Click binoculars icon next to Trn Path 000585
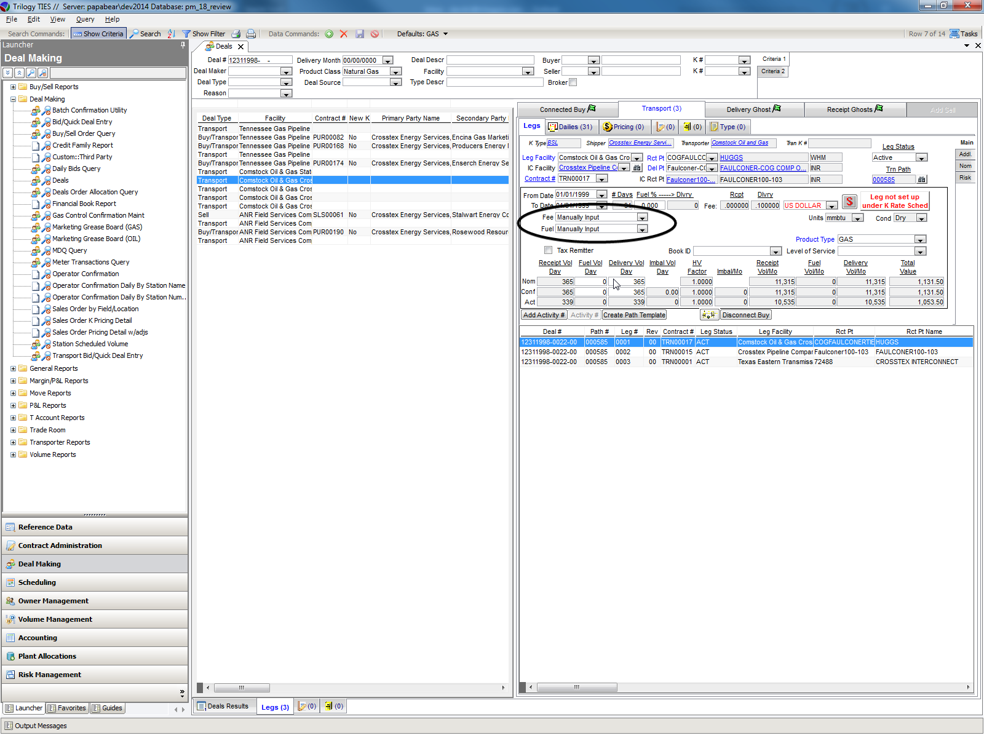Image resolution: width=984 pixels, height=738 pixels. tap(921, 180)
